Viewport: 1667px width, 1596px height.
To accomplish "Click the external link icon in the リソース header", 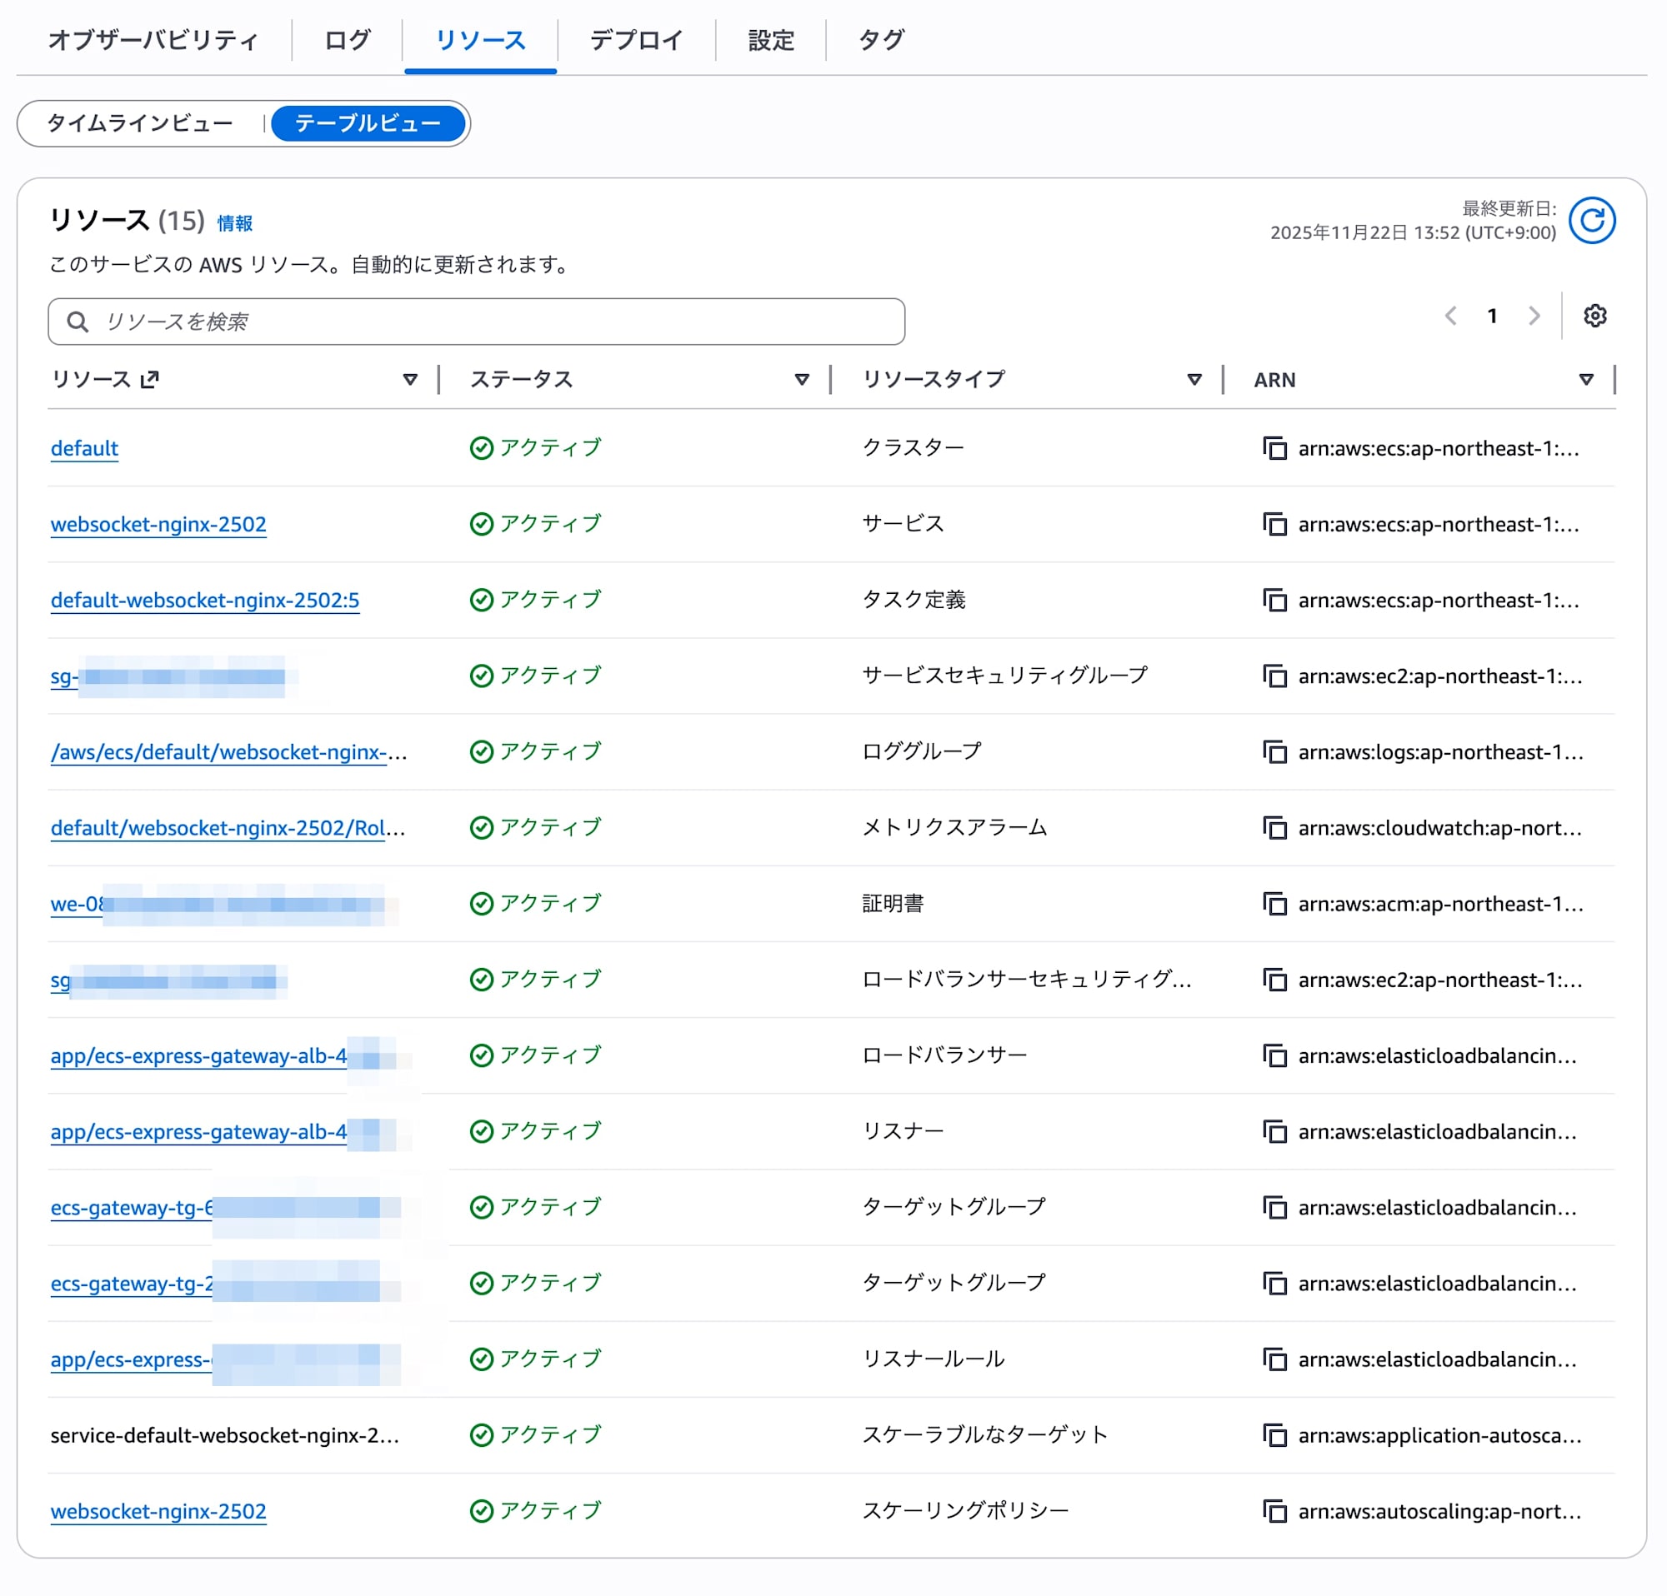I will point(152,379).
